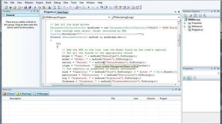This screenshot has width=222, height=124.
Task: Open Solution Explorer window position dropdown arrow
Action: (212, 11)
